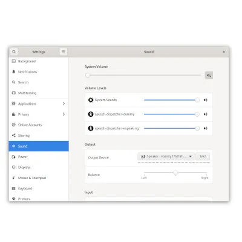The height and width of the screenshot is (242, 242).
Task: Click the Test button for output
Action: tap(203, 156)
